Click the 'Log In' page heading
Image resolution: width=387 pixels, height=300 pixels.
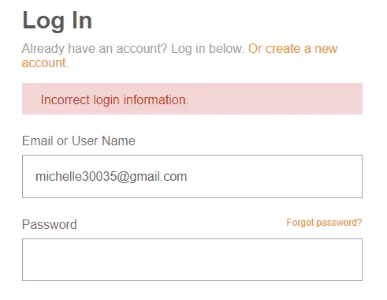click(x=58, y=21)
